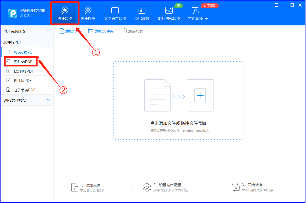Click the PDF转换 swap icon
This screenshot has width=306, height=203.
pyautogui.click(x=65, y=10)
